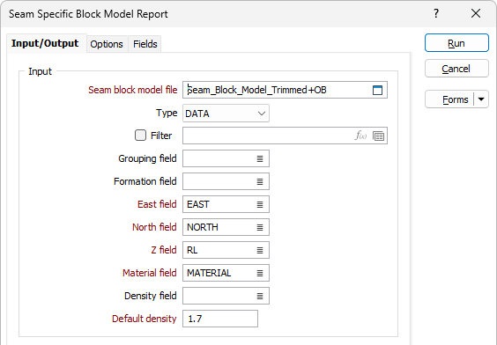Open the filter form list icon
Viewport: 497px width, 345px height.
(378, 136)
